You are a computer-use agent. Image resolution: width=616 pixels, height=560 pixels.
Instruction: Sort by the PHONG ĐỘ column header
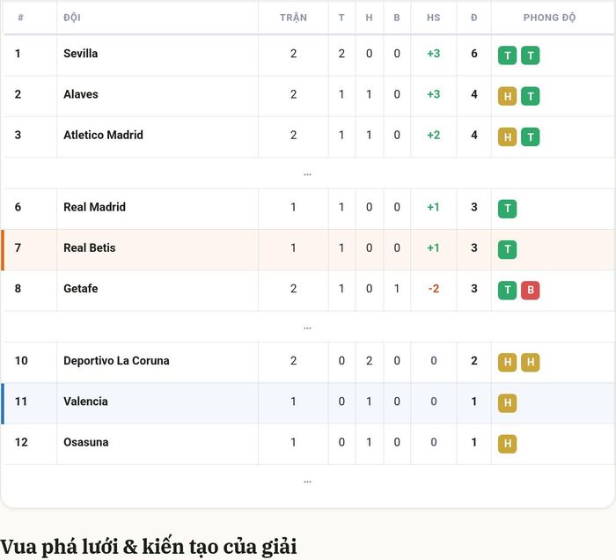point(550,18)
